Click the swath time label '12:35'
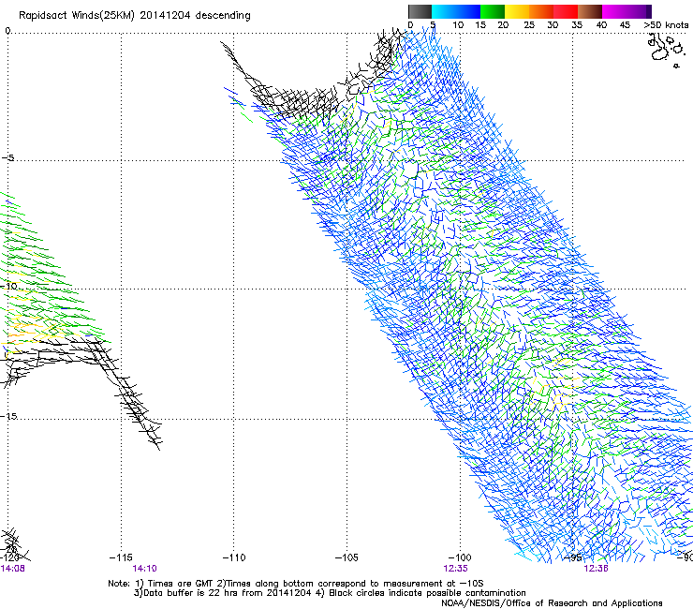The image size is (693, 609). [x=456, y=569]
